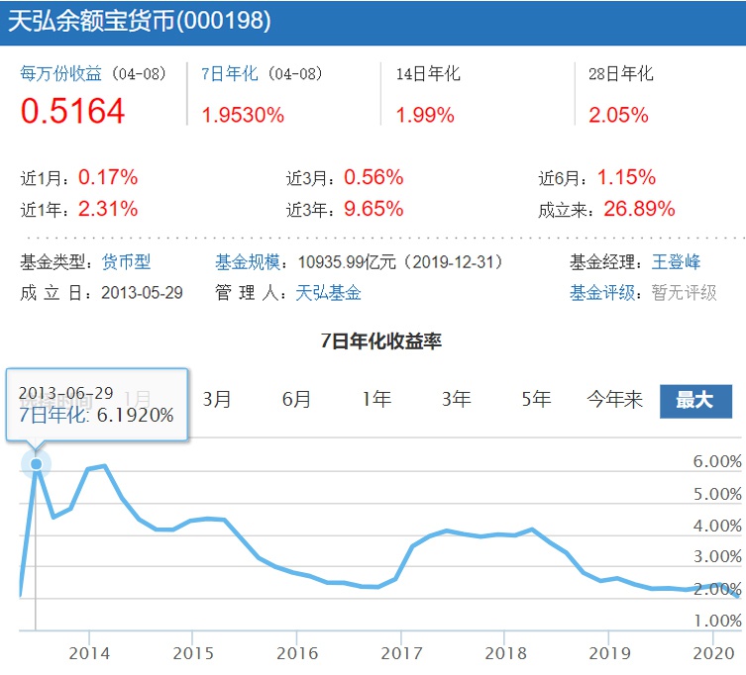Open the 基金规模 link
Image resolution: width=746 pixels, height=675 pixels.
[248, 262]
